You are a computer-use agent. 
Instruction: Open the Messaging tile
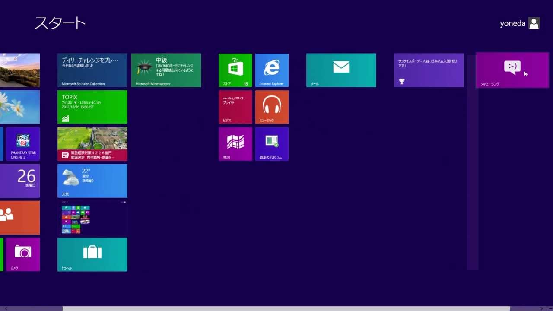click(512, 70)
